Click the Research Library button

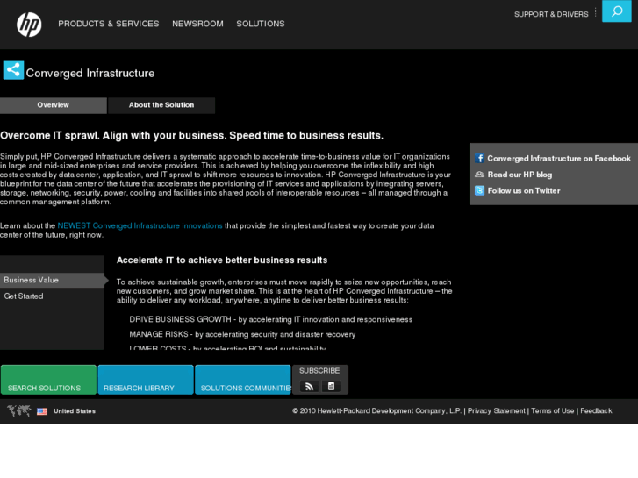[146, 380]
